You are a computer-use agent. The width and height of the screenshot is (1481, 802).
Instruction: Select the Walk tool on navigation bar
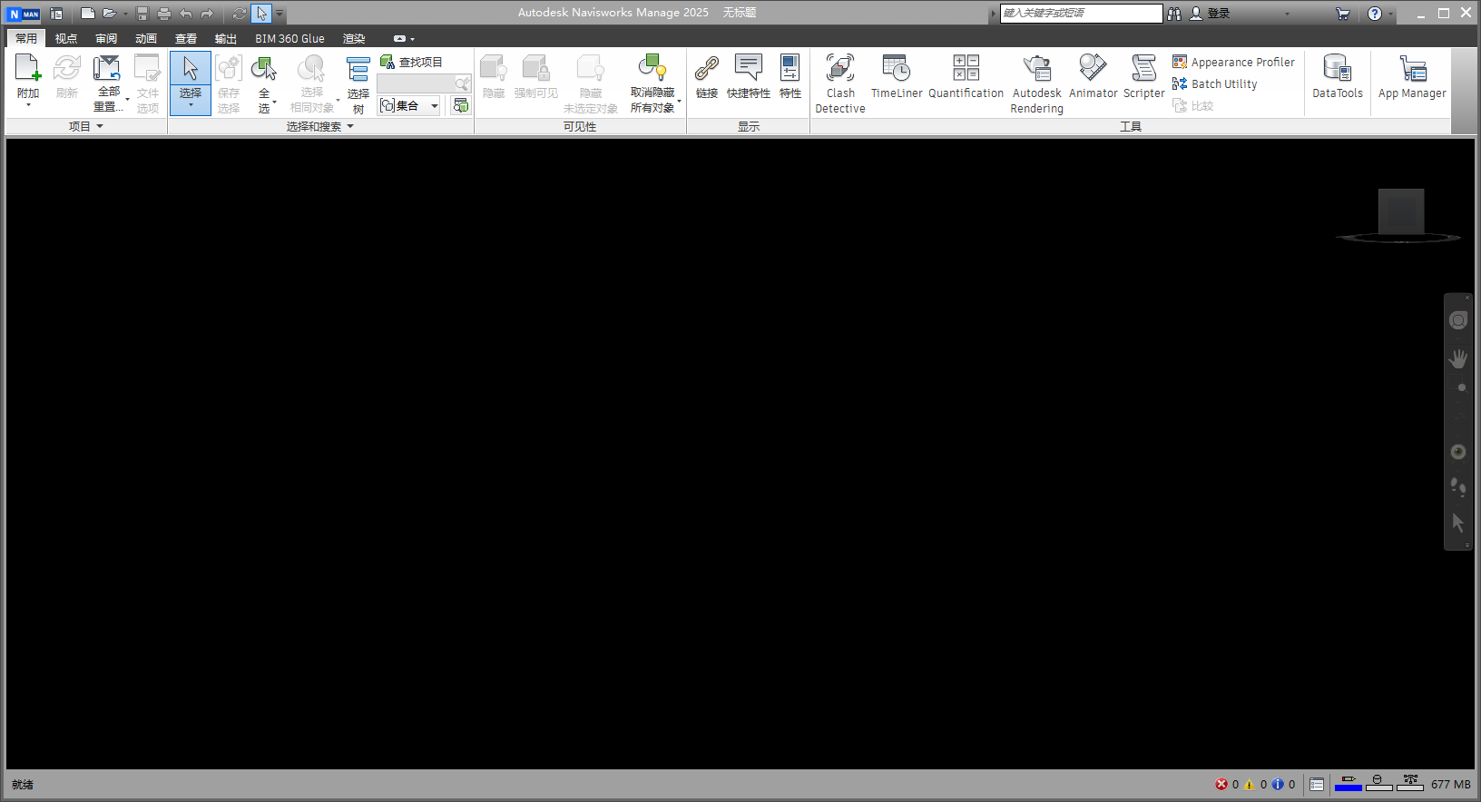coord(1458,486)
